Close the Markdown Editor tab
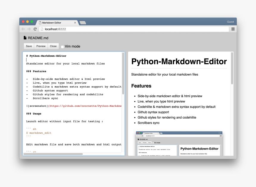The image size is (256, 187). click(x=75, y=23)
